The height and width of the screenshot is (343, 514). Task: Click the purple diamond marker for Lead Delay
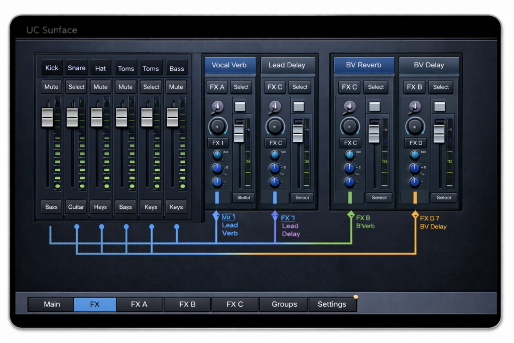point(275,215)
